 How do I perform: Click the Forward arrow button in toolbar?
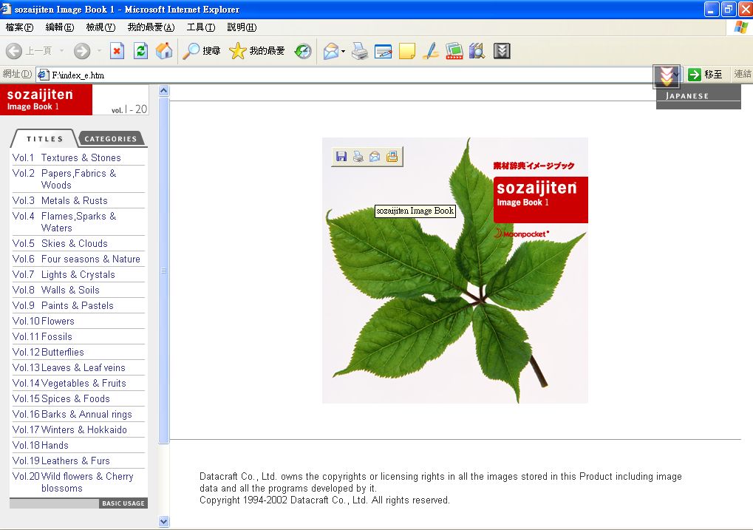[82, 51]
